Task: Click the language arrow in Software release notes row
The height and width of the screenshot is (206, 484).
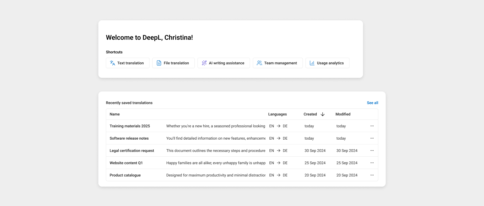Action: 279,138
